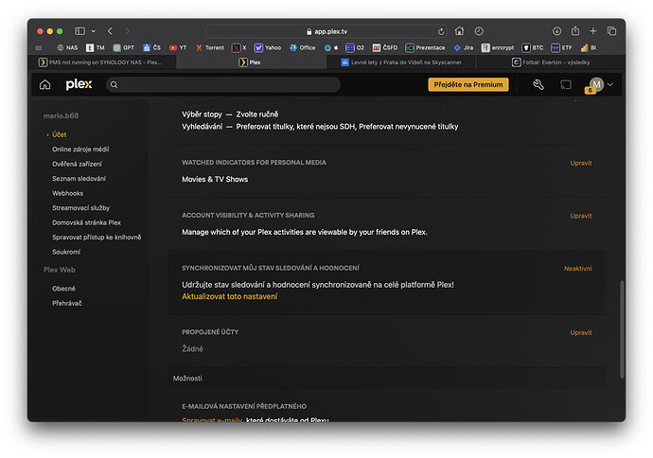The width and height of the screenshot is (653, 458).
Task: Click Upravit for Propojené účty
Action: click(x=580, y=333)
